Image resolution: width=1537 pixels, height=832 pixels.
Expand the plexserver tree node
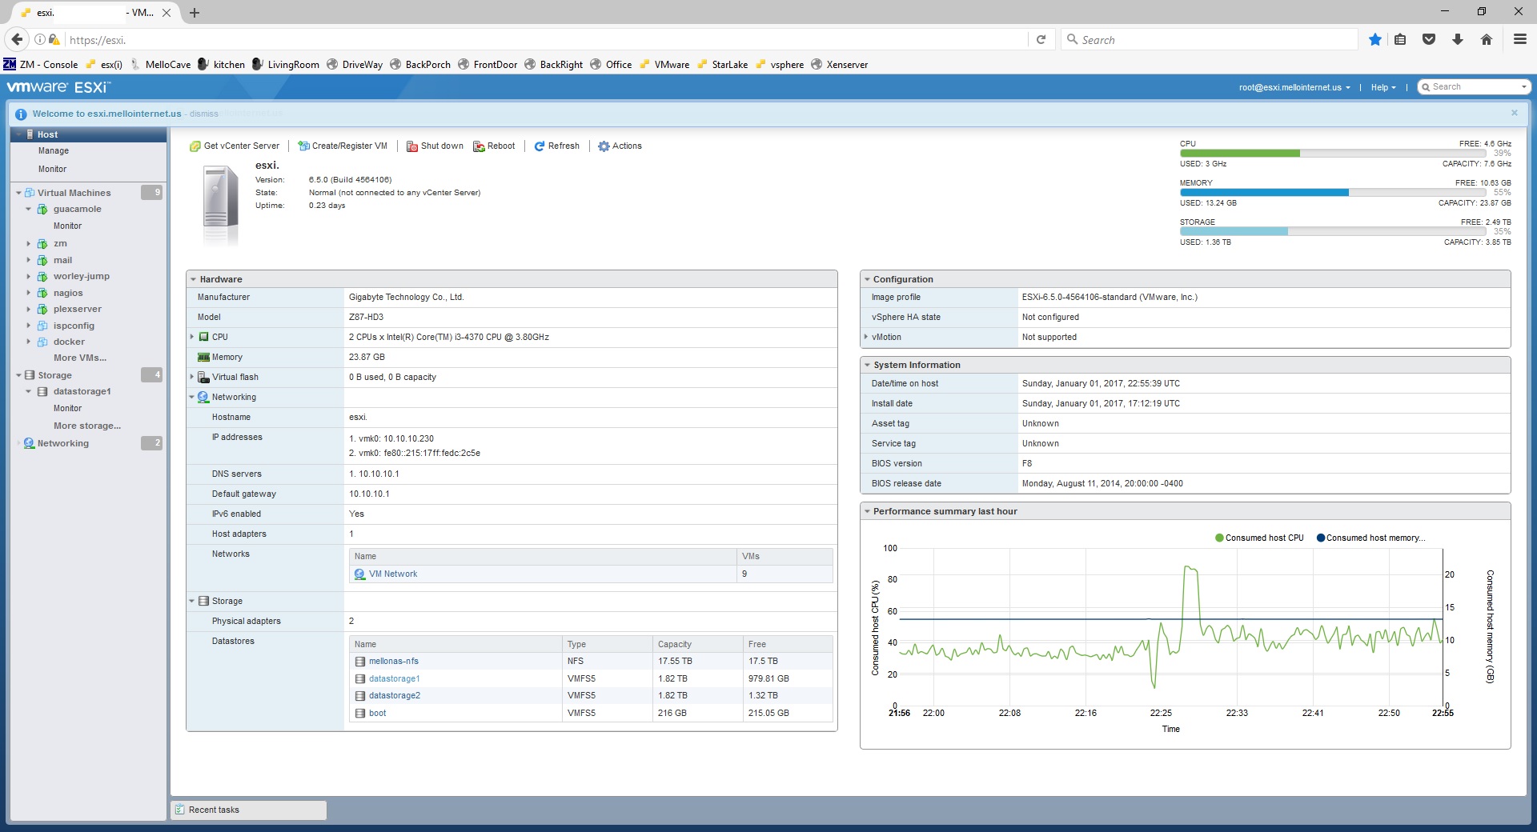pos(29,310)
